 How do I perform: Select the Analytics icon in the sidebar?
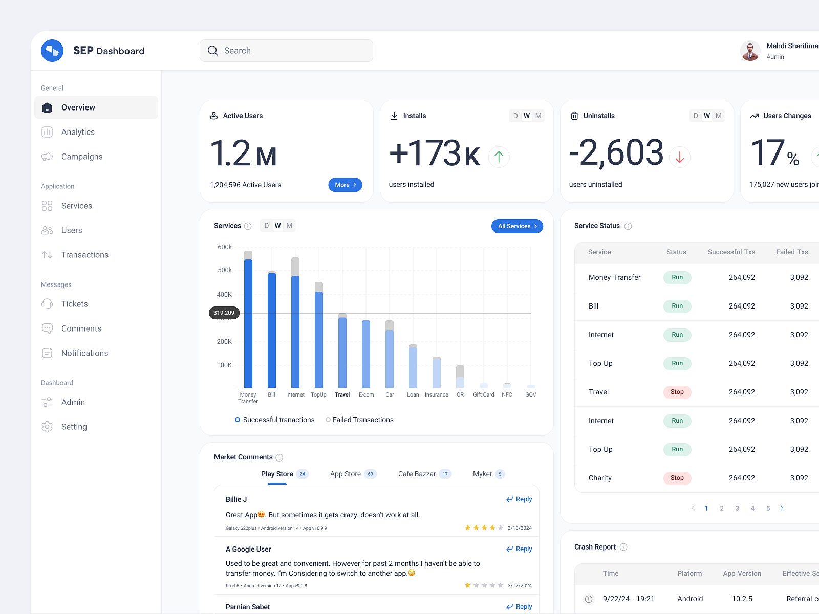47,132
